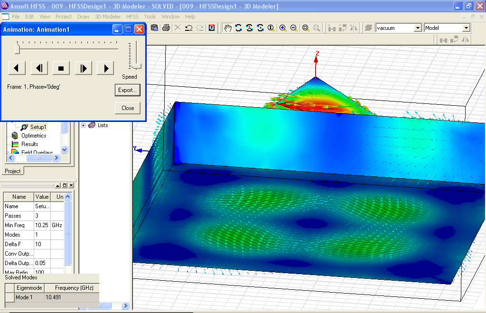Click the Setup1 magnifier icon
The width and height of the screenshot is (486, 313).
click(x=24, y=127)
